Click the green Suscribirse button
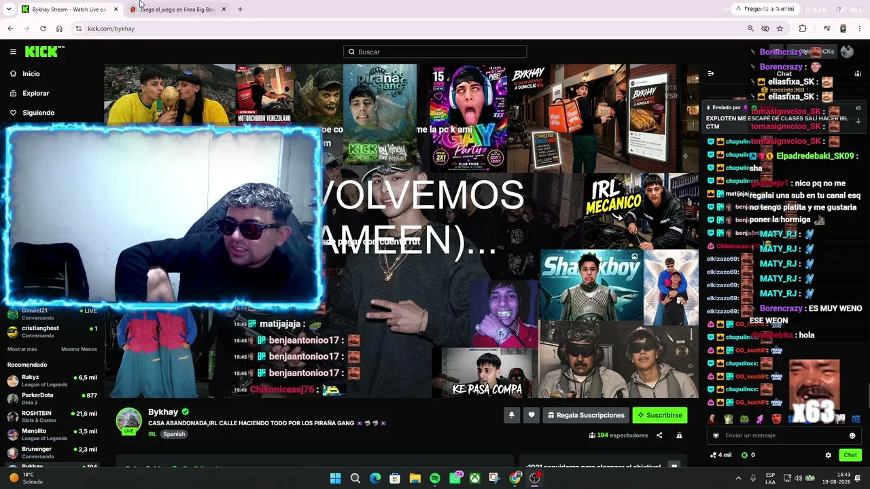Screen dimensions: 870x489 (659, 415)
